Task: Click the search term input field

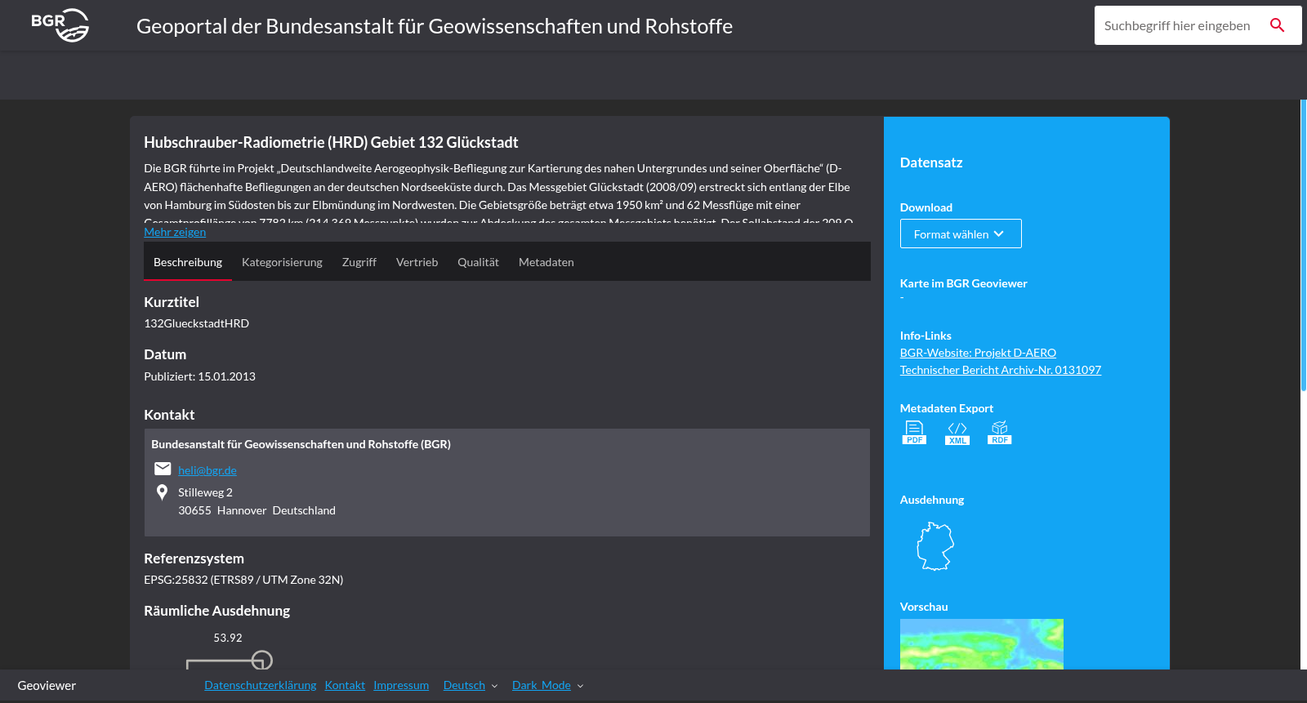Action: pyautogui.click(x=1177, y=25)
